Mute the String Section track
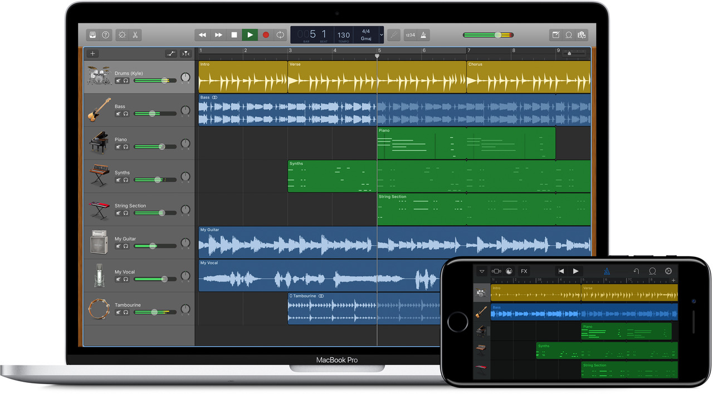713x394 pixels. coord(118,213)
